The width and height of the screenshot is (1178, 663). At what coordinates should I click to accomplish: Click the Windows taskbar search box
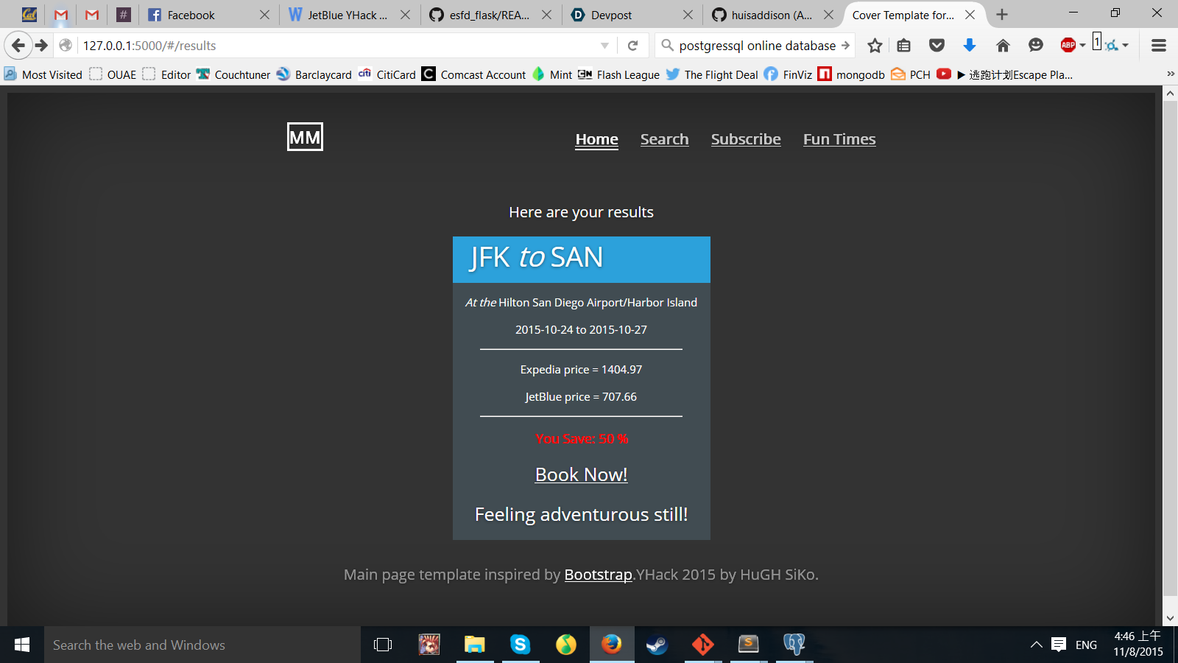202,645
